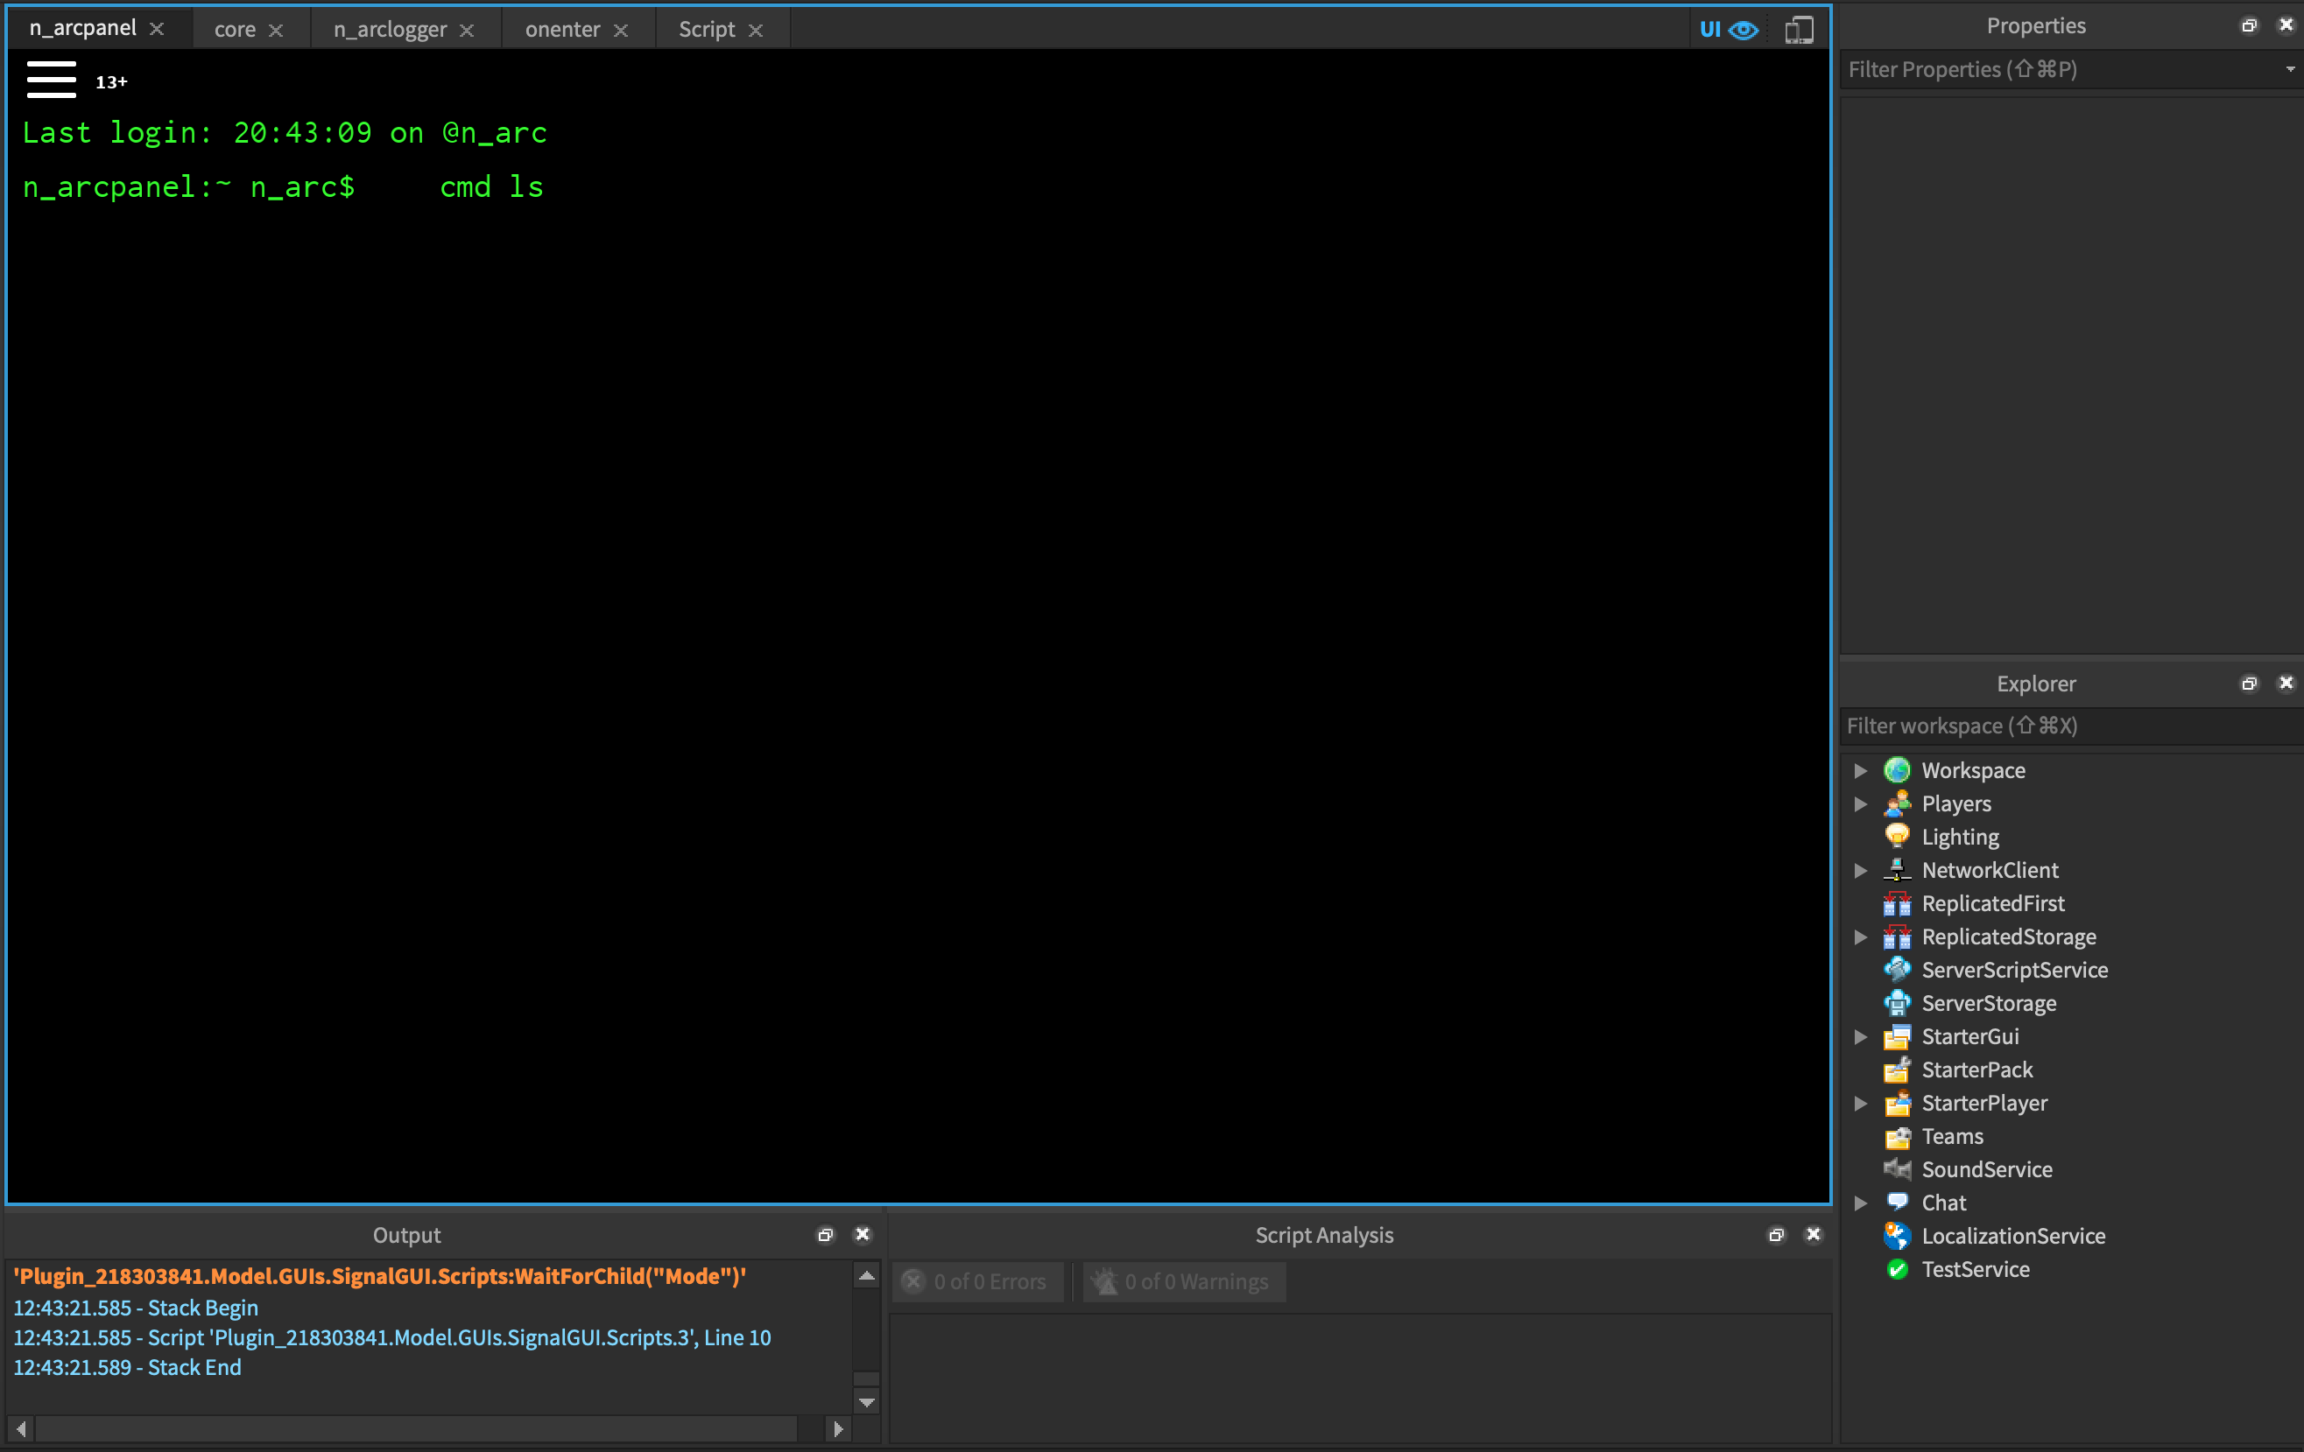Click the 'Stack Begin' output line
Image resolution: width=2304 pixels, height=1452 pixels.
136,1308
